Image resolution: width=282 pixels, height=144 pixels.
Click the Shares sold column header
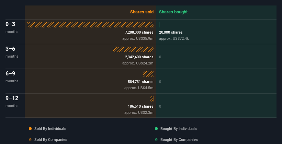(142, 12)
